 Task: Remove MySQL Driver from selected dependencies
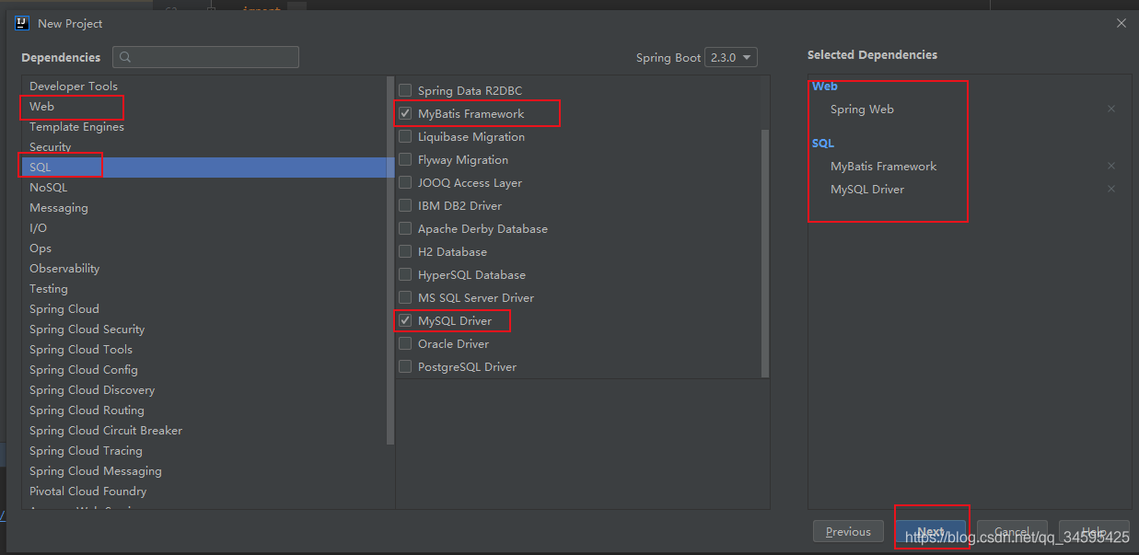pos(1111,189)
